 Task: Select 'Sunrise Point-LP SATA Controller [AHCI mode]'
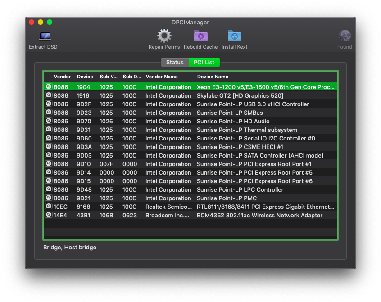[260, 155]
